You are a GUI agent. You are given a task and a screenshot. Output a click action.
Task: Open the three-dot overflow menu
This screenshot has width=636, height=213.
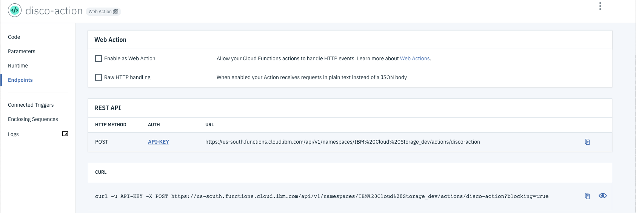600,6
